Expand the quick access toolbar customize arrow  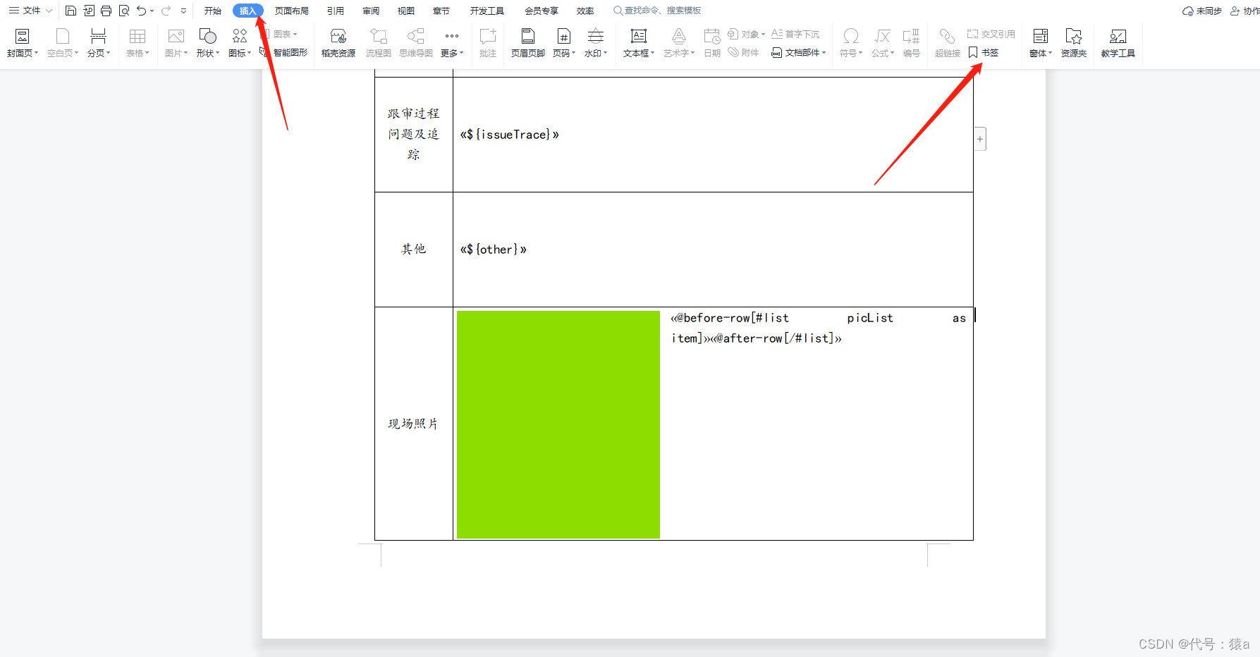coord(184,11)
